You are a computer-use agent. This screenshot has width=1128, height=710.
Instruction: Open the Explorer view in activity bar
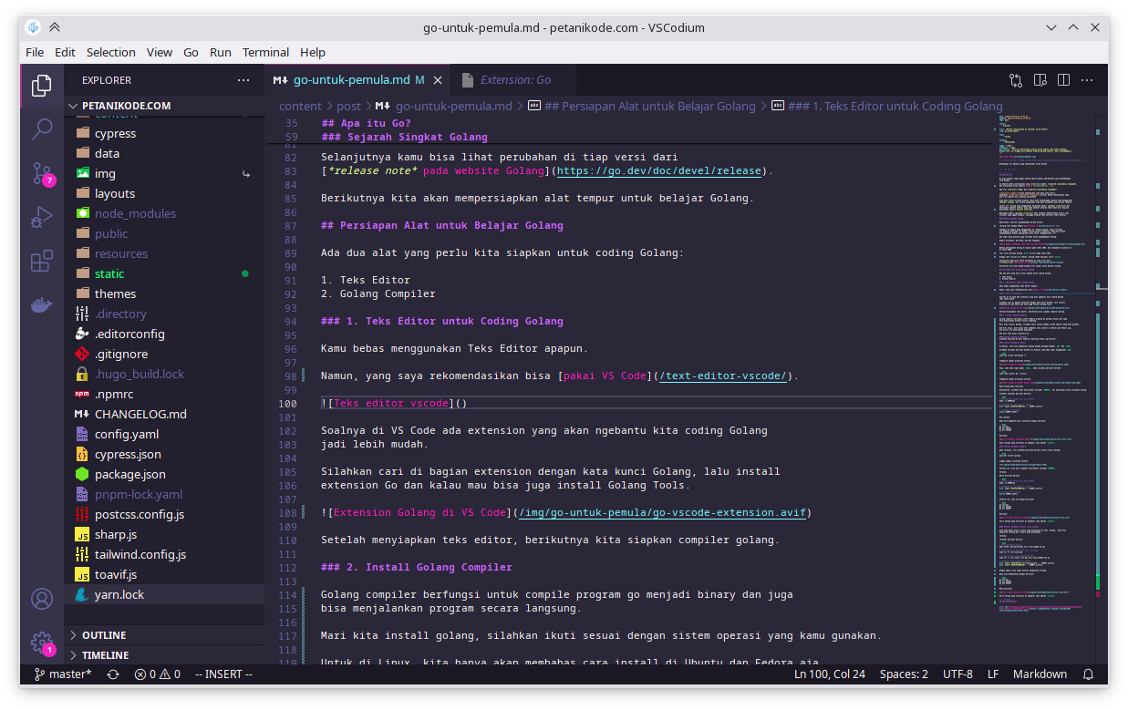click(42, 86)
